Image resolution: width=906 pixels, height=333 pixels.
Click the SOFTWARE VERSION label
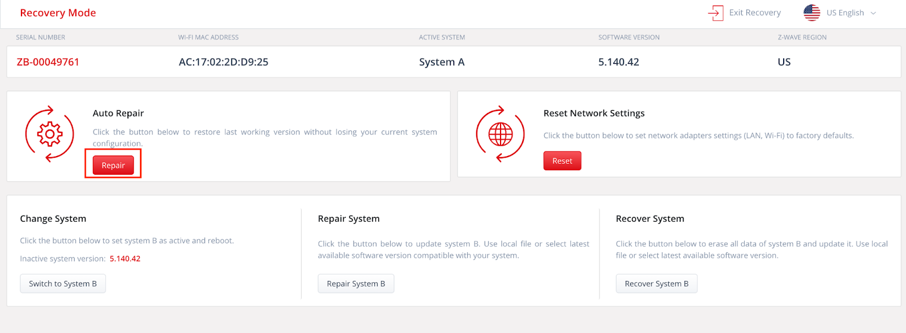(629, 37)
